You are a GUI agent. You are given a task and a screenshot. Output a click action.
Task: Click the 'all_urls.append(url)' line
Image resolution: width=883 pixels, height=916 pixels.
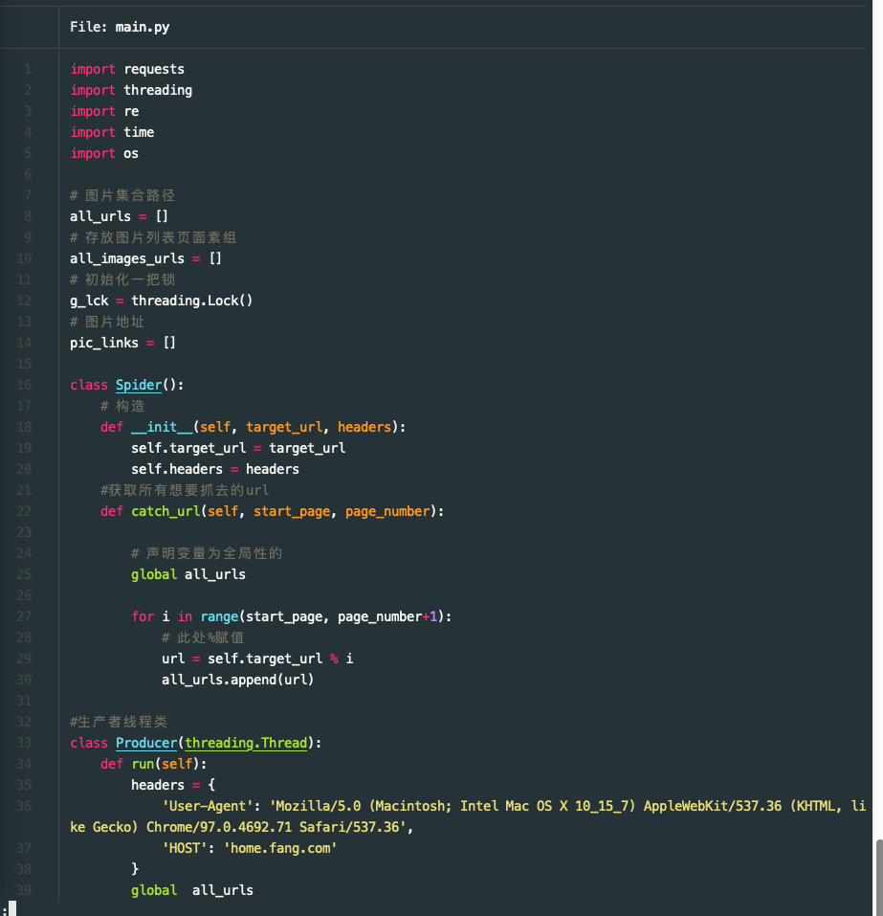tap(237, 680)
